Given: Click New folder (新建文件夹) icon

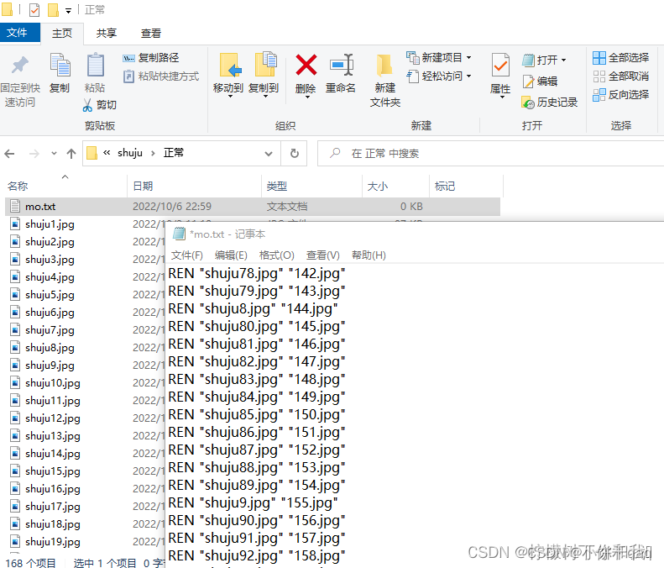Looking at the screenshot, I should point(384,65).
